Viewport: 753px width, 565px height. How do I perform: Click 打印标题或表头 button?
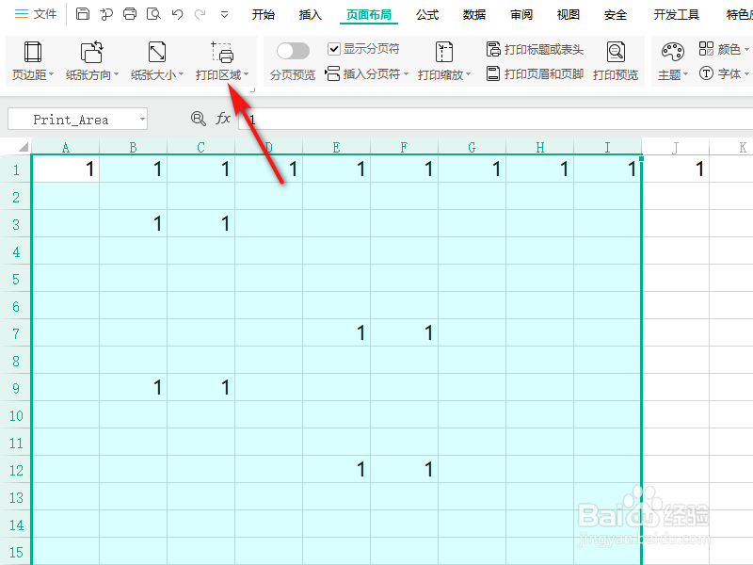tap(535, 49)
